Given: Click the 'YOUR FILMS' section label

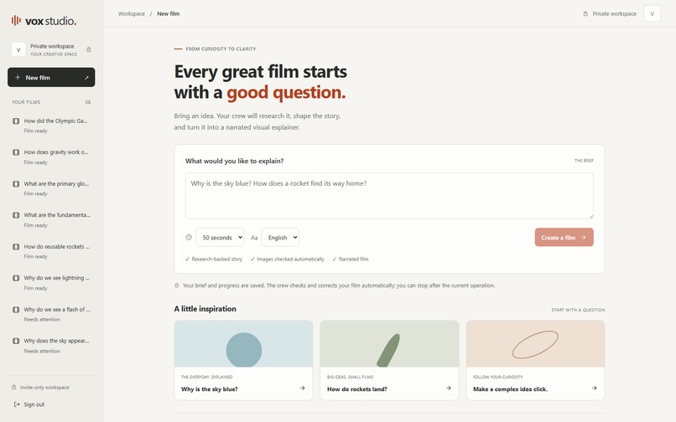Looking at the screenshot, I should pyautogui.click(x=26, y=102).
